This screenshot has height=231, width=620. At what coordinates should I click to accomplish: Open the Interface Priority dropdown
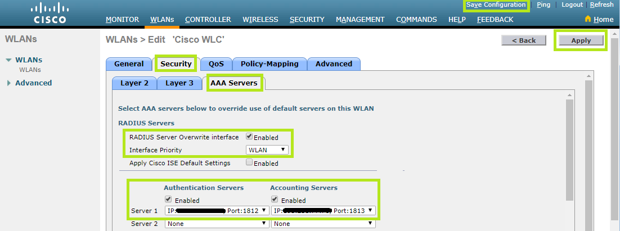[267, 150]
